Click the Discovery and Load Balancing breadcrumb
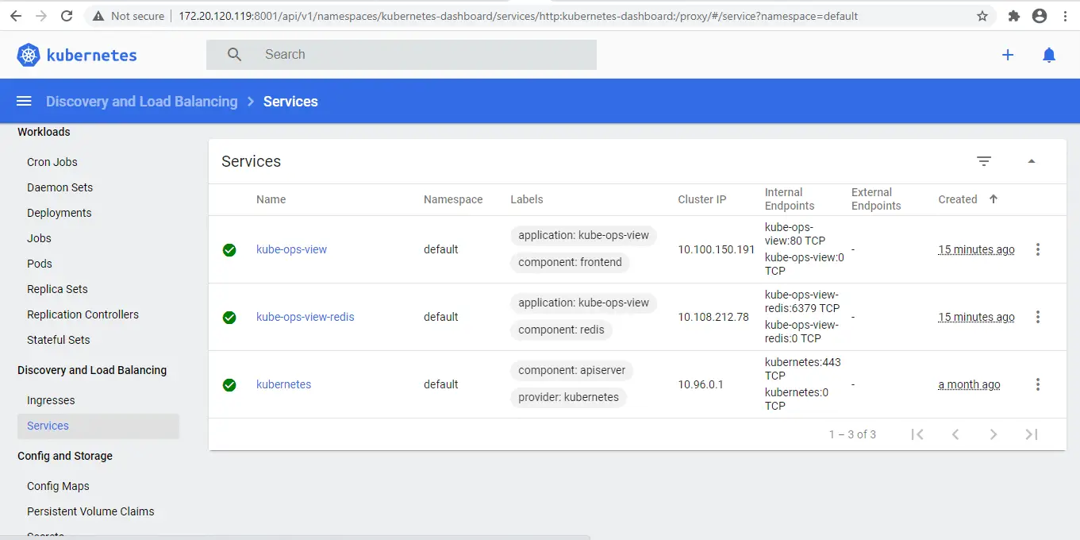1080x540 pixels. [141, 101]
